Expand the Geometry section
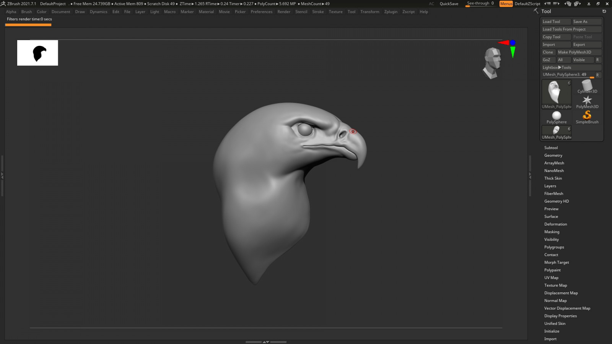 coord(553,156)
